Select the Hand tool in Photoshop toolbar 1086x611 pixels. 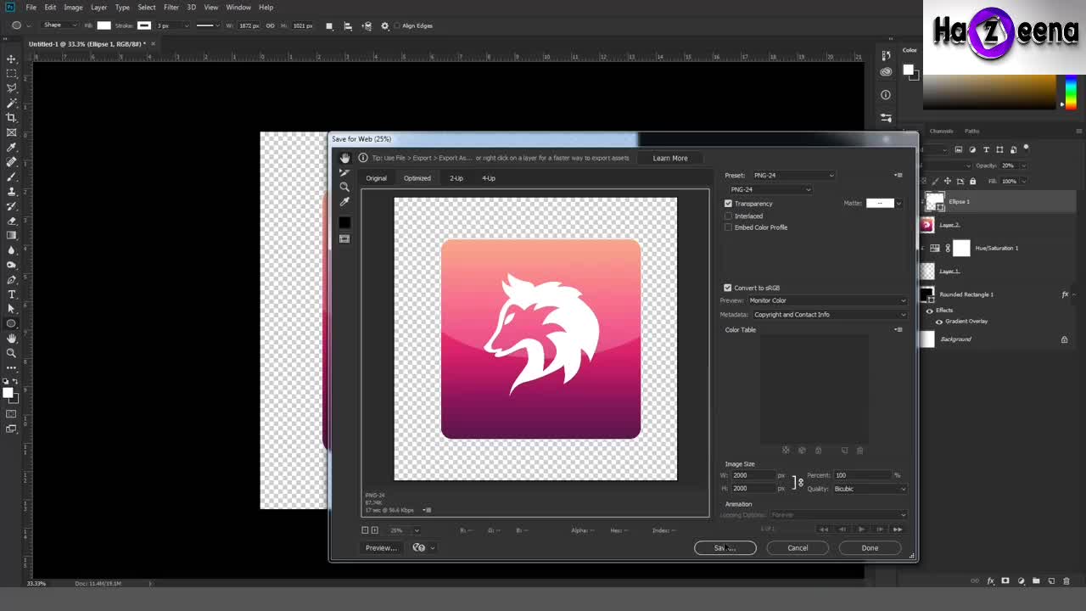pos(12,339)
